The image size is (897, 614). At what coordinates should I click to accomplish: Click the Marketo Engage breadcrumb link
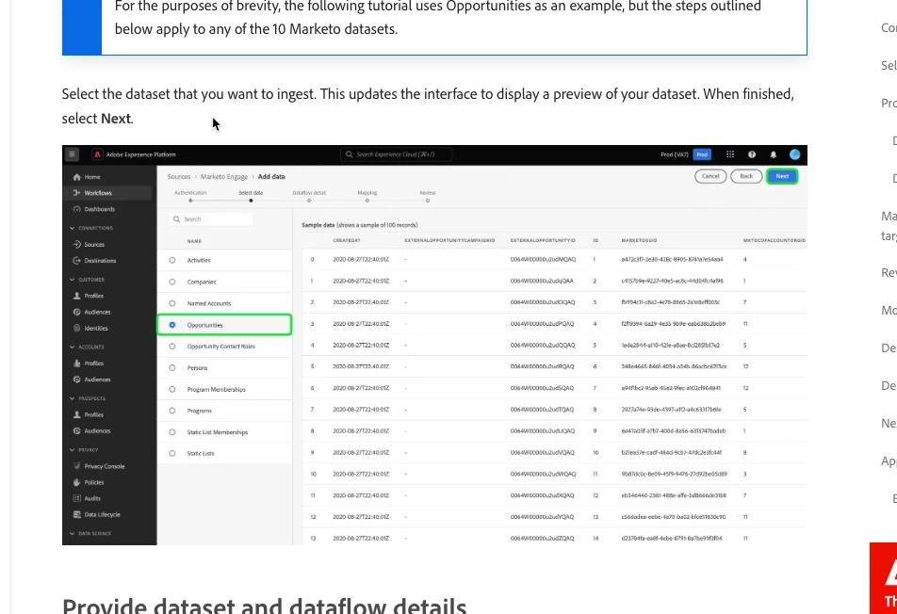coord(224,177)
